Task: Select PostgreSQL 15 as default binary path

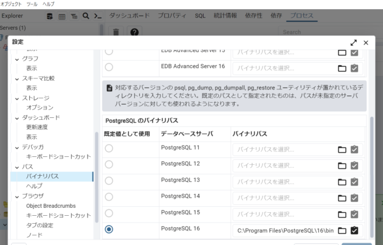Action: point(109,213)
